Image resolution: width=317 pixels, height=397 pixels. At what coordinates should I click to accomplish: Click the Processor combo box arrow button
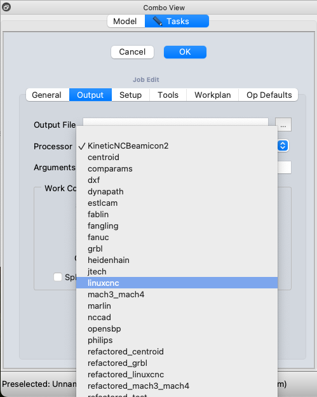[x=283, y=146]
